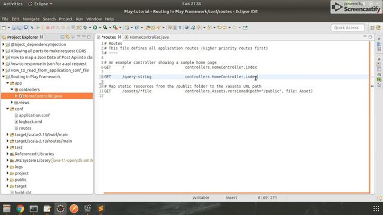This screenshot has width=383, height=215.
Task: Click the New Java Package toolbar icon
Action: [127, 27]
